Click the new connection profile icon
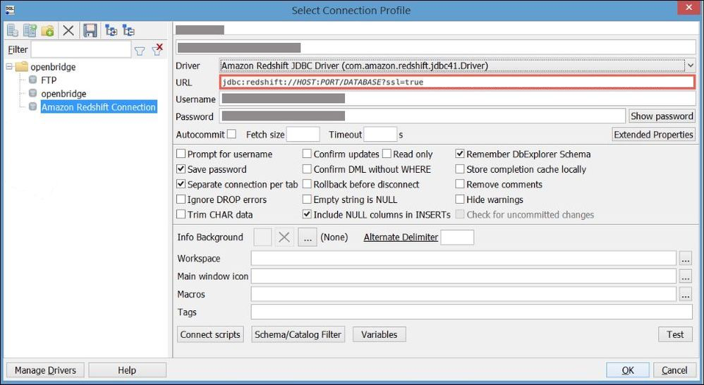Image resolution: width=704 pixels, height=385 pixels. click(x=13, y=30)
